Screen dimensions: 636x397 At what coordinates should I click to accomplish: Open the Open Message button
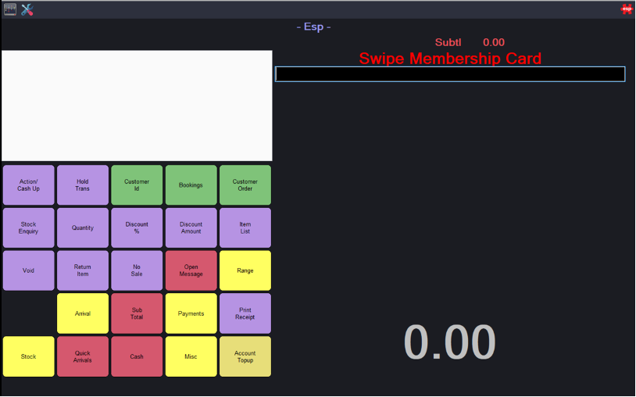point(191,270)
